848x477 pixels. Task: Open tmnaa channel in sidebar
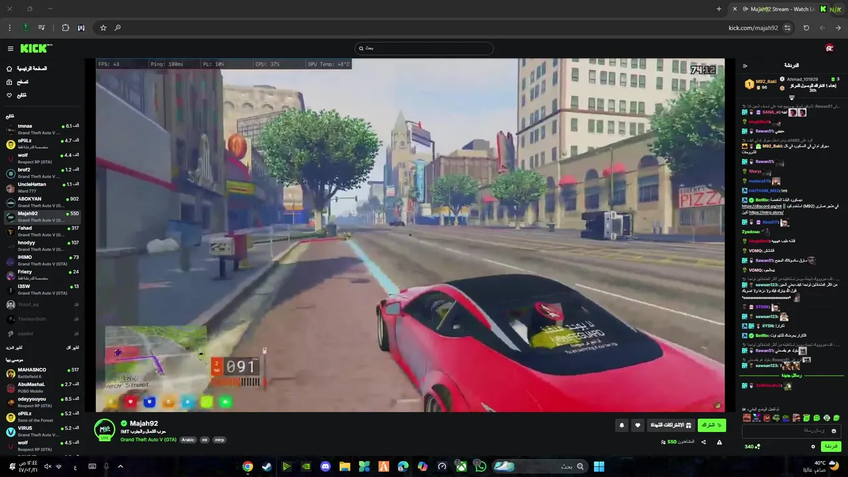point(42,129)
